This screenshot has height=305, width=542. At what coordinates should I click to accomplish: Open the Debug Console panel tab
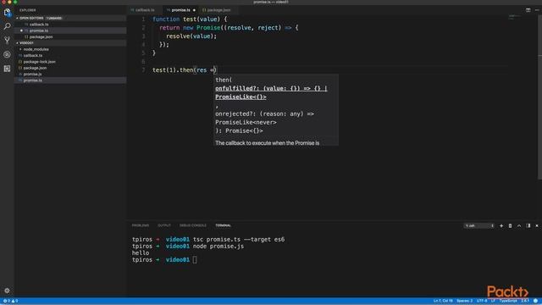[193, 225]
